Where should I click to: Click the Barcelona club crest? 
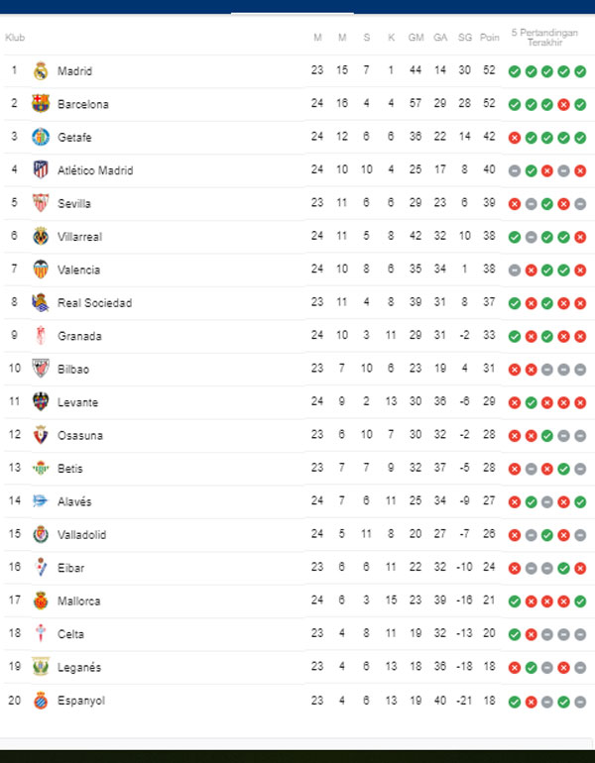click(x=41, y=104)
